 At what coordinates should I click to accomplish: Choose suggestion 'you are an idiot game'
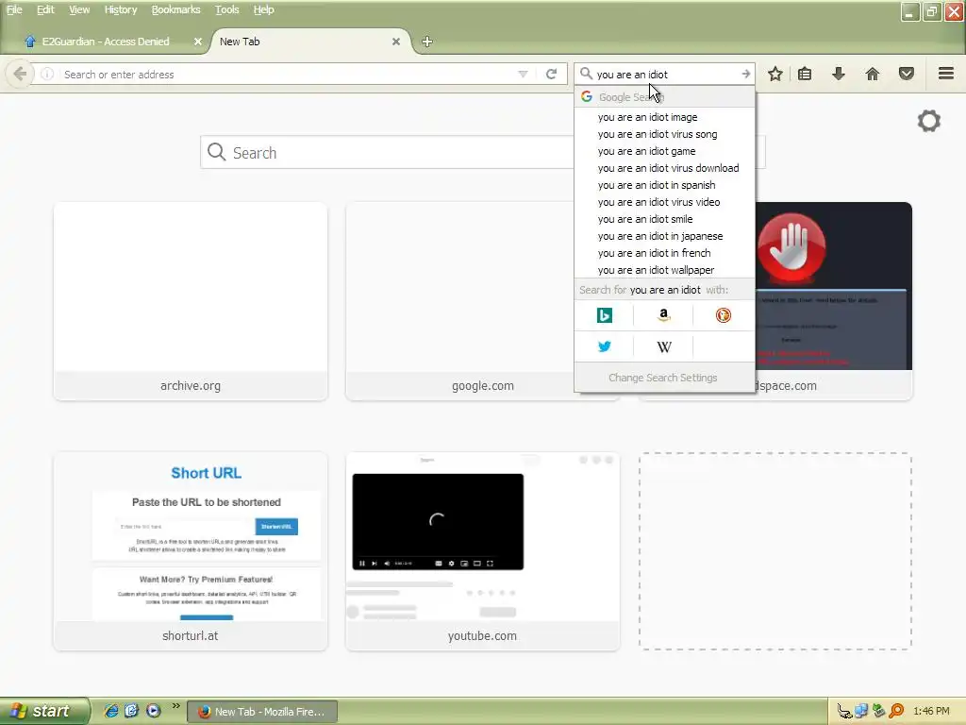[664, 151]
